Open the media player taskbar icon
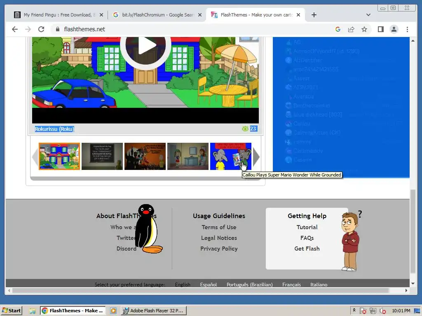The height and width of the screenshot is (316, 422). click(113, 311)
